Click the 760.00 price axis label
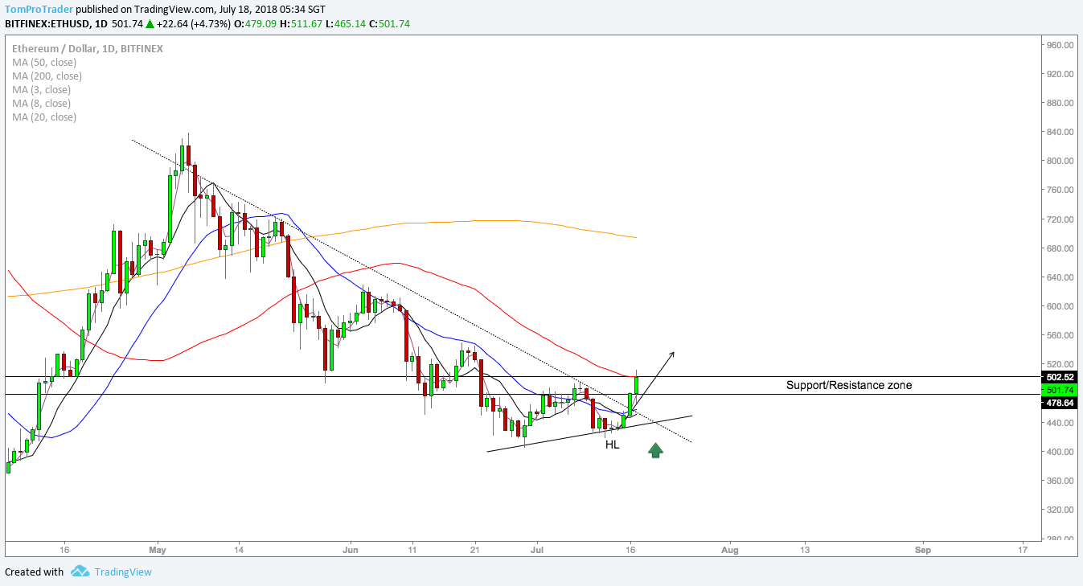This screenshot has width=1083, height=586. [1061, 190]
